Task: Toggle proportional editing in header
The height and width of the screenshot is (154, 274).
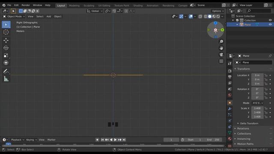Action: (126, 11)
